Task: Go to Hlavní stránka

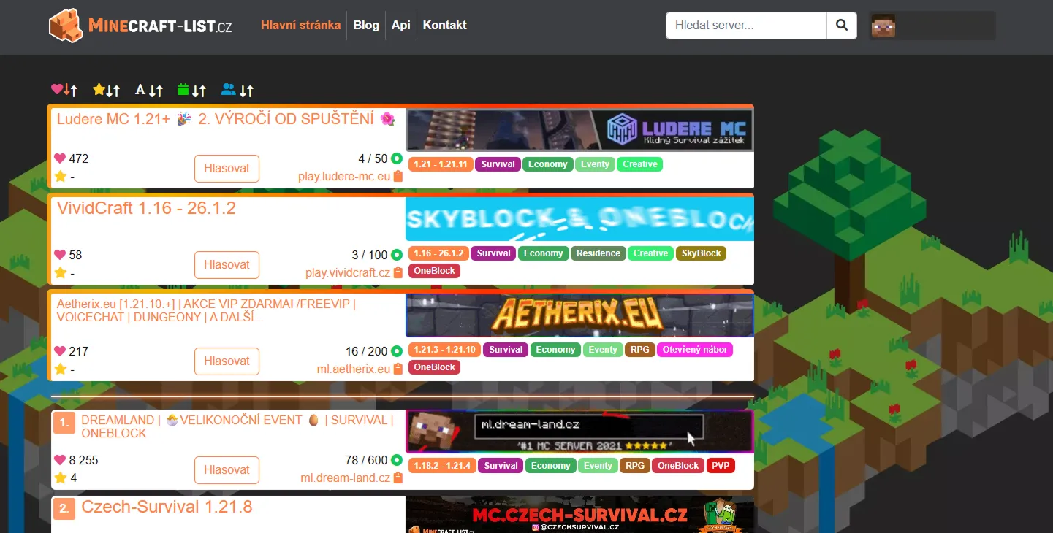Action: pos(300,25)
